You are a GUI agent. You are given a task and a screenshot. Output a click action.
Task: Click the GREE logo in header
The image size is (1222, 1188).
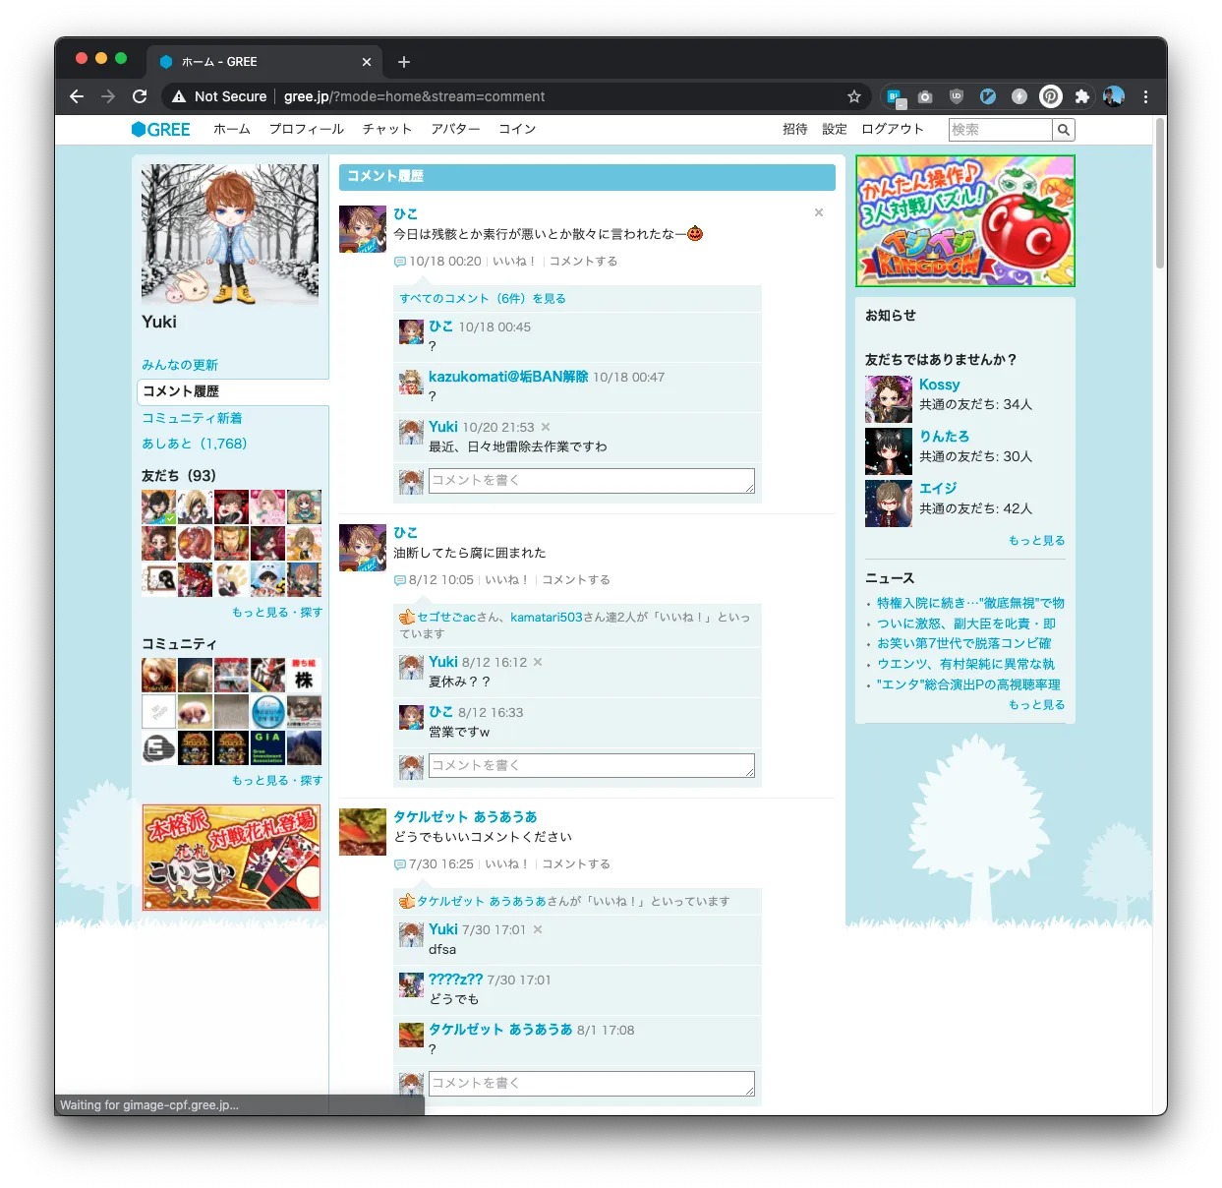point(161,130)
